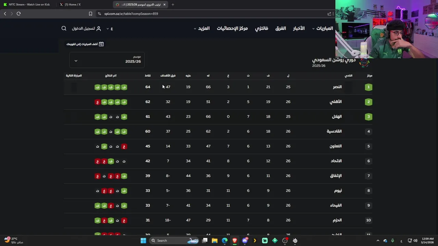Click the آخر النتائج column header
438x246 pixels.
[111, 76]
